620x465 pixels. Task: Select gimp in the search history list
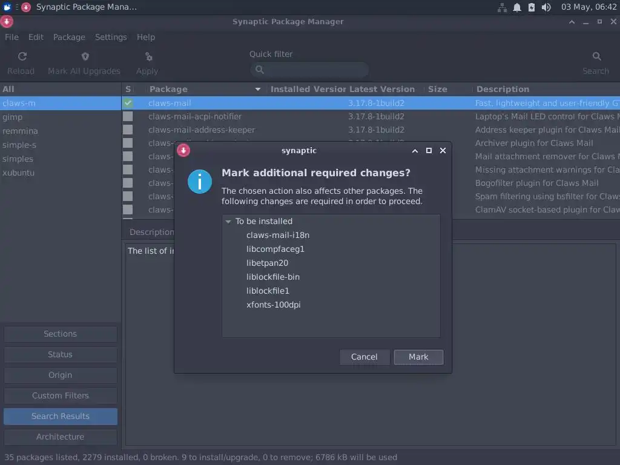pos(61,117)
